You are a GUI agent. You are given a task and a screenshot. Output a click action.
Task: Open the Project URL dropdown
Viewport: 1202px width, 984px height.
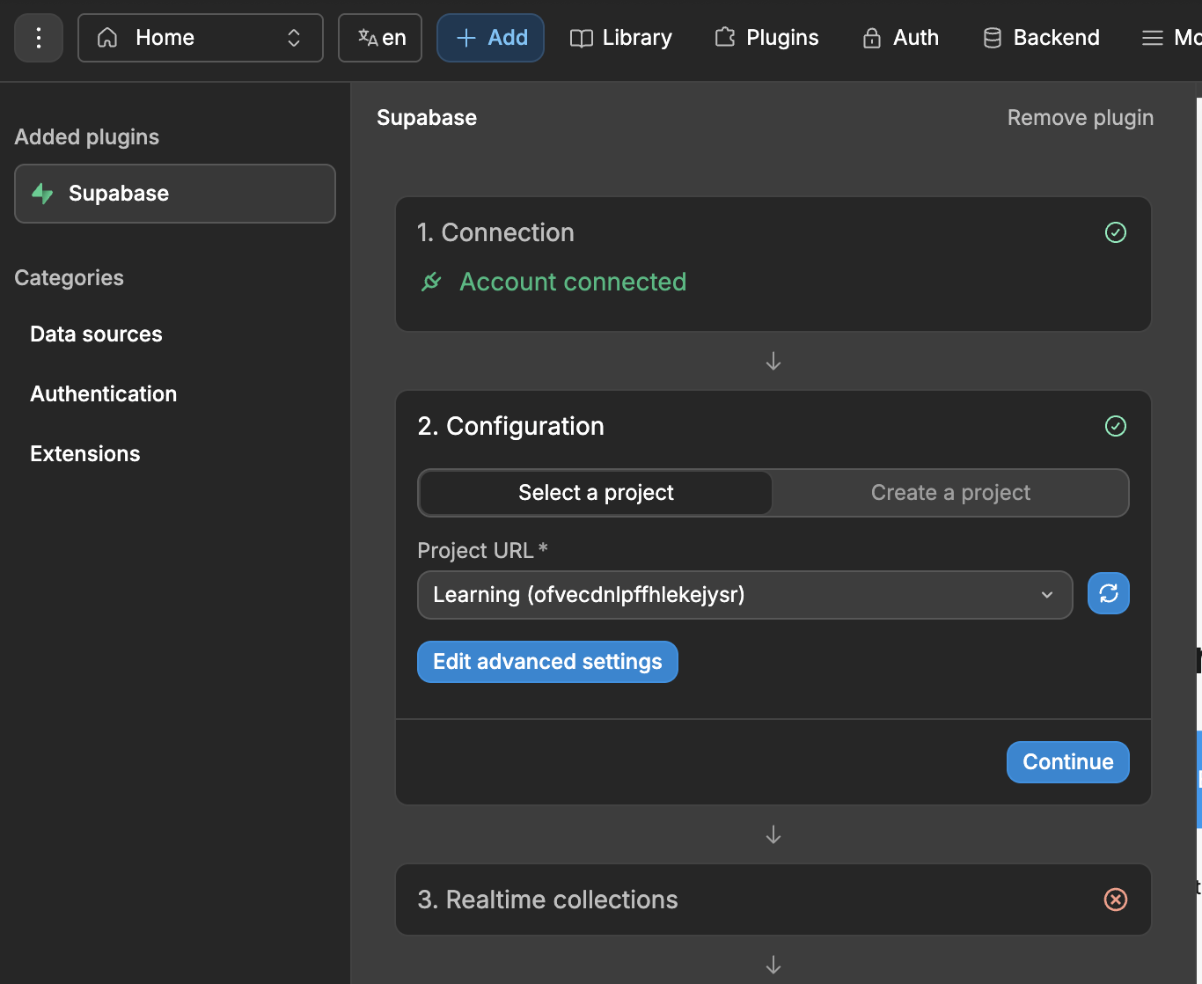point(744,595)
